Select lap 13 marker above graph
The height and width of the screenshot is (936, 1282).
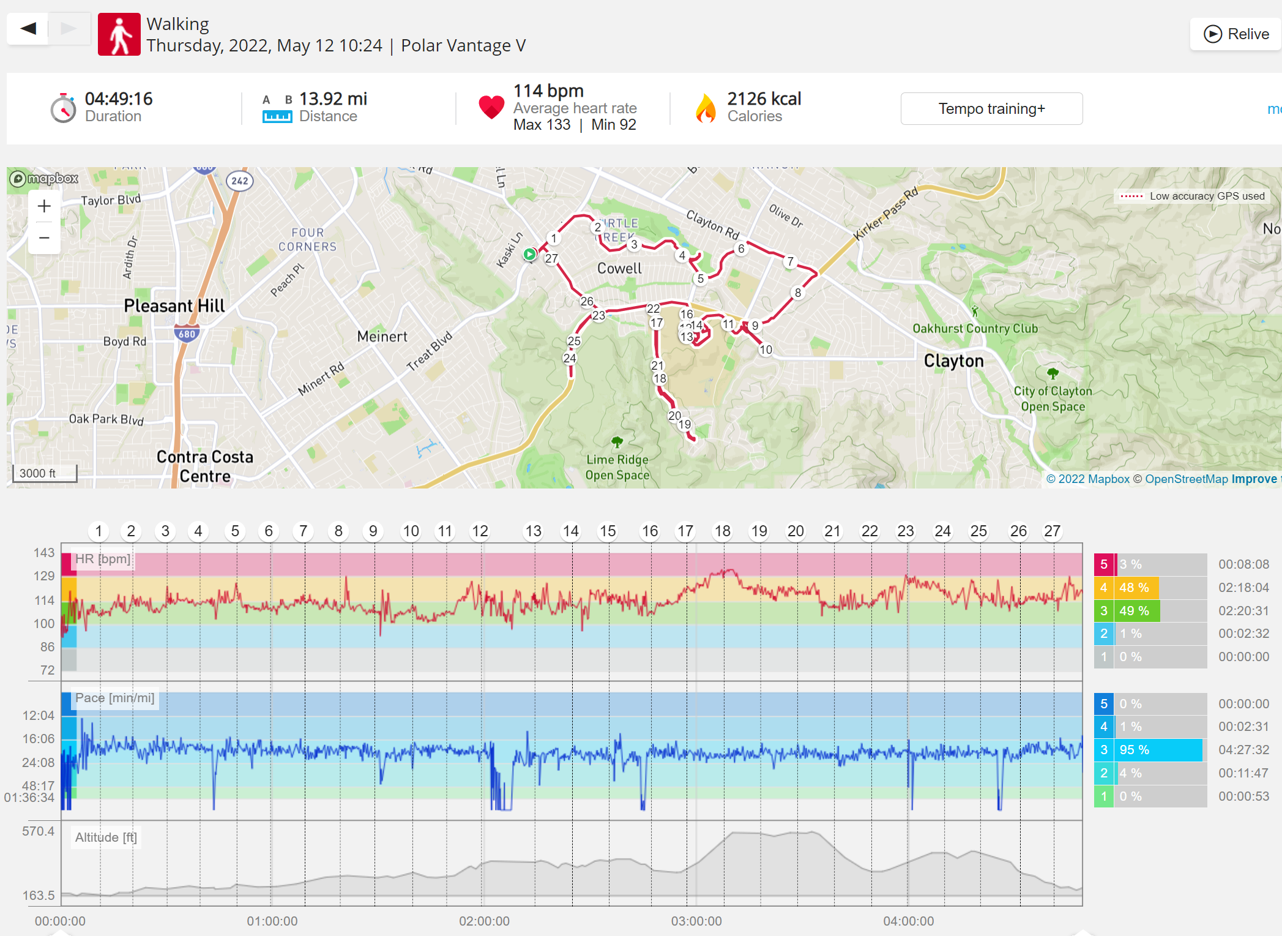pyautogui.click(x=533, y=531)
